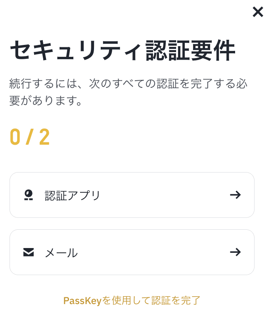The width and height of the screenshot is (272, 318).
Task: Open the 認証アプリ verification option
Action: tap(132, 195)
